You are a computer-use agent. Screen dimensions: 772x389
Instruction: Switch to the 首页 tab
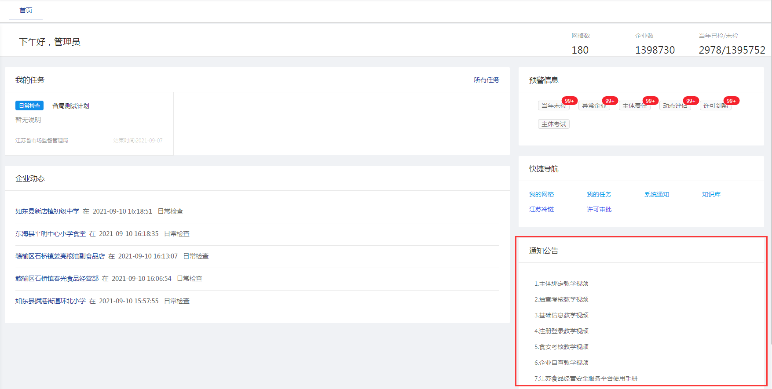coord(26,10)
